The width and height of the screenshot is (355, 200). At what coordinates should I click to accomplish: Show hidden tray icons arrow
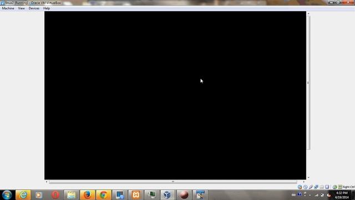[310, 195]
